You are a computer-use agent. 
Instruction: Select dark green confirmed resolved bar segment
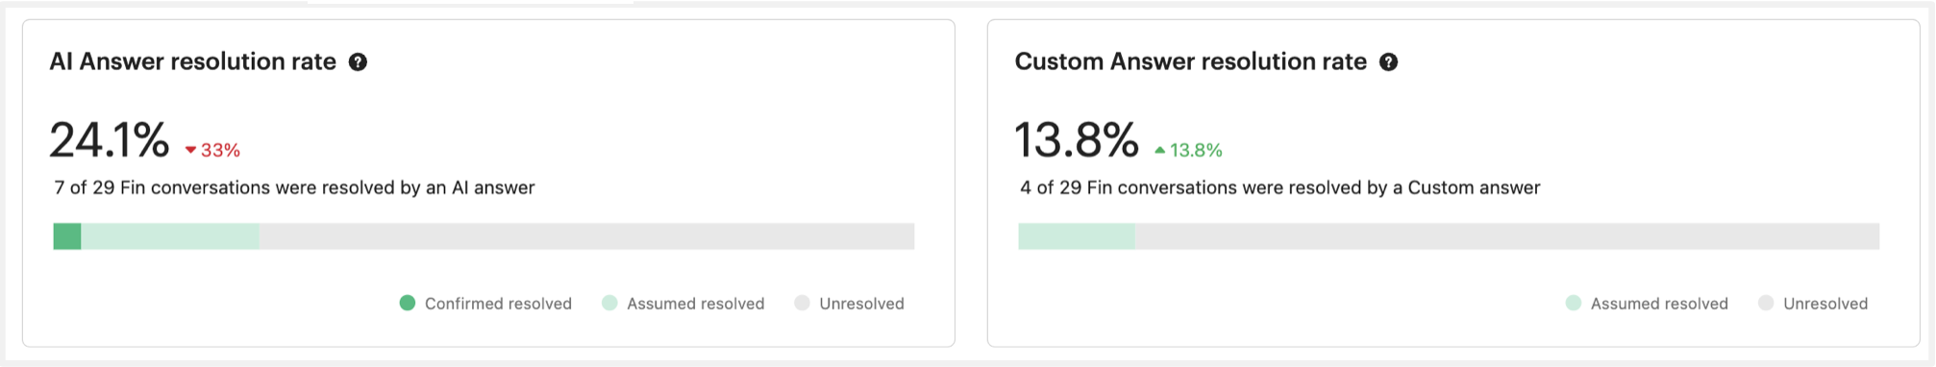tap(67, 236)
